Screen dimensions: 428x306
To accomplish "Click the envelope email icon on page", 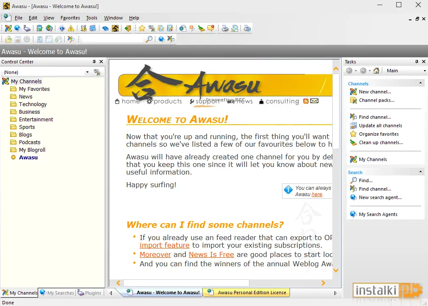I will (x=314, y=101).
